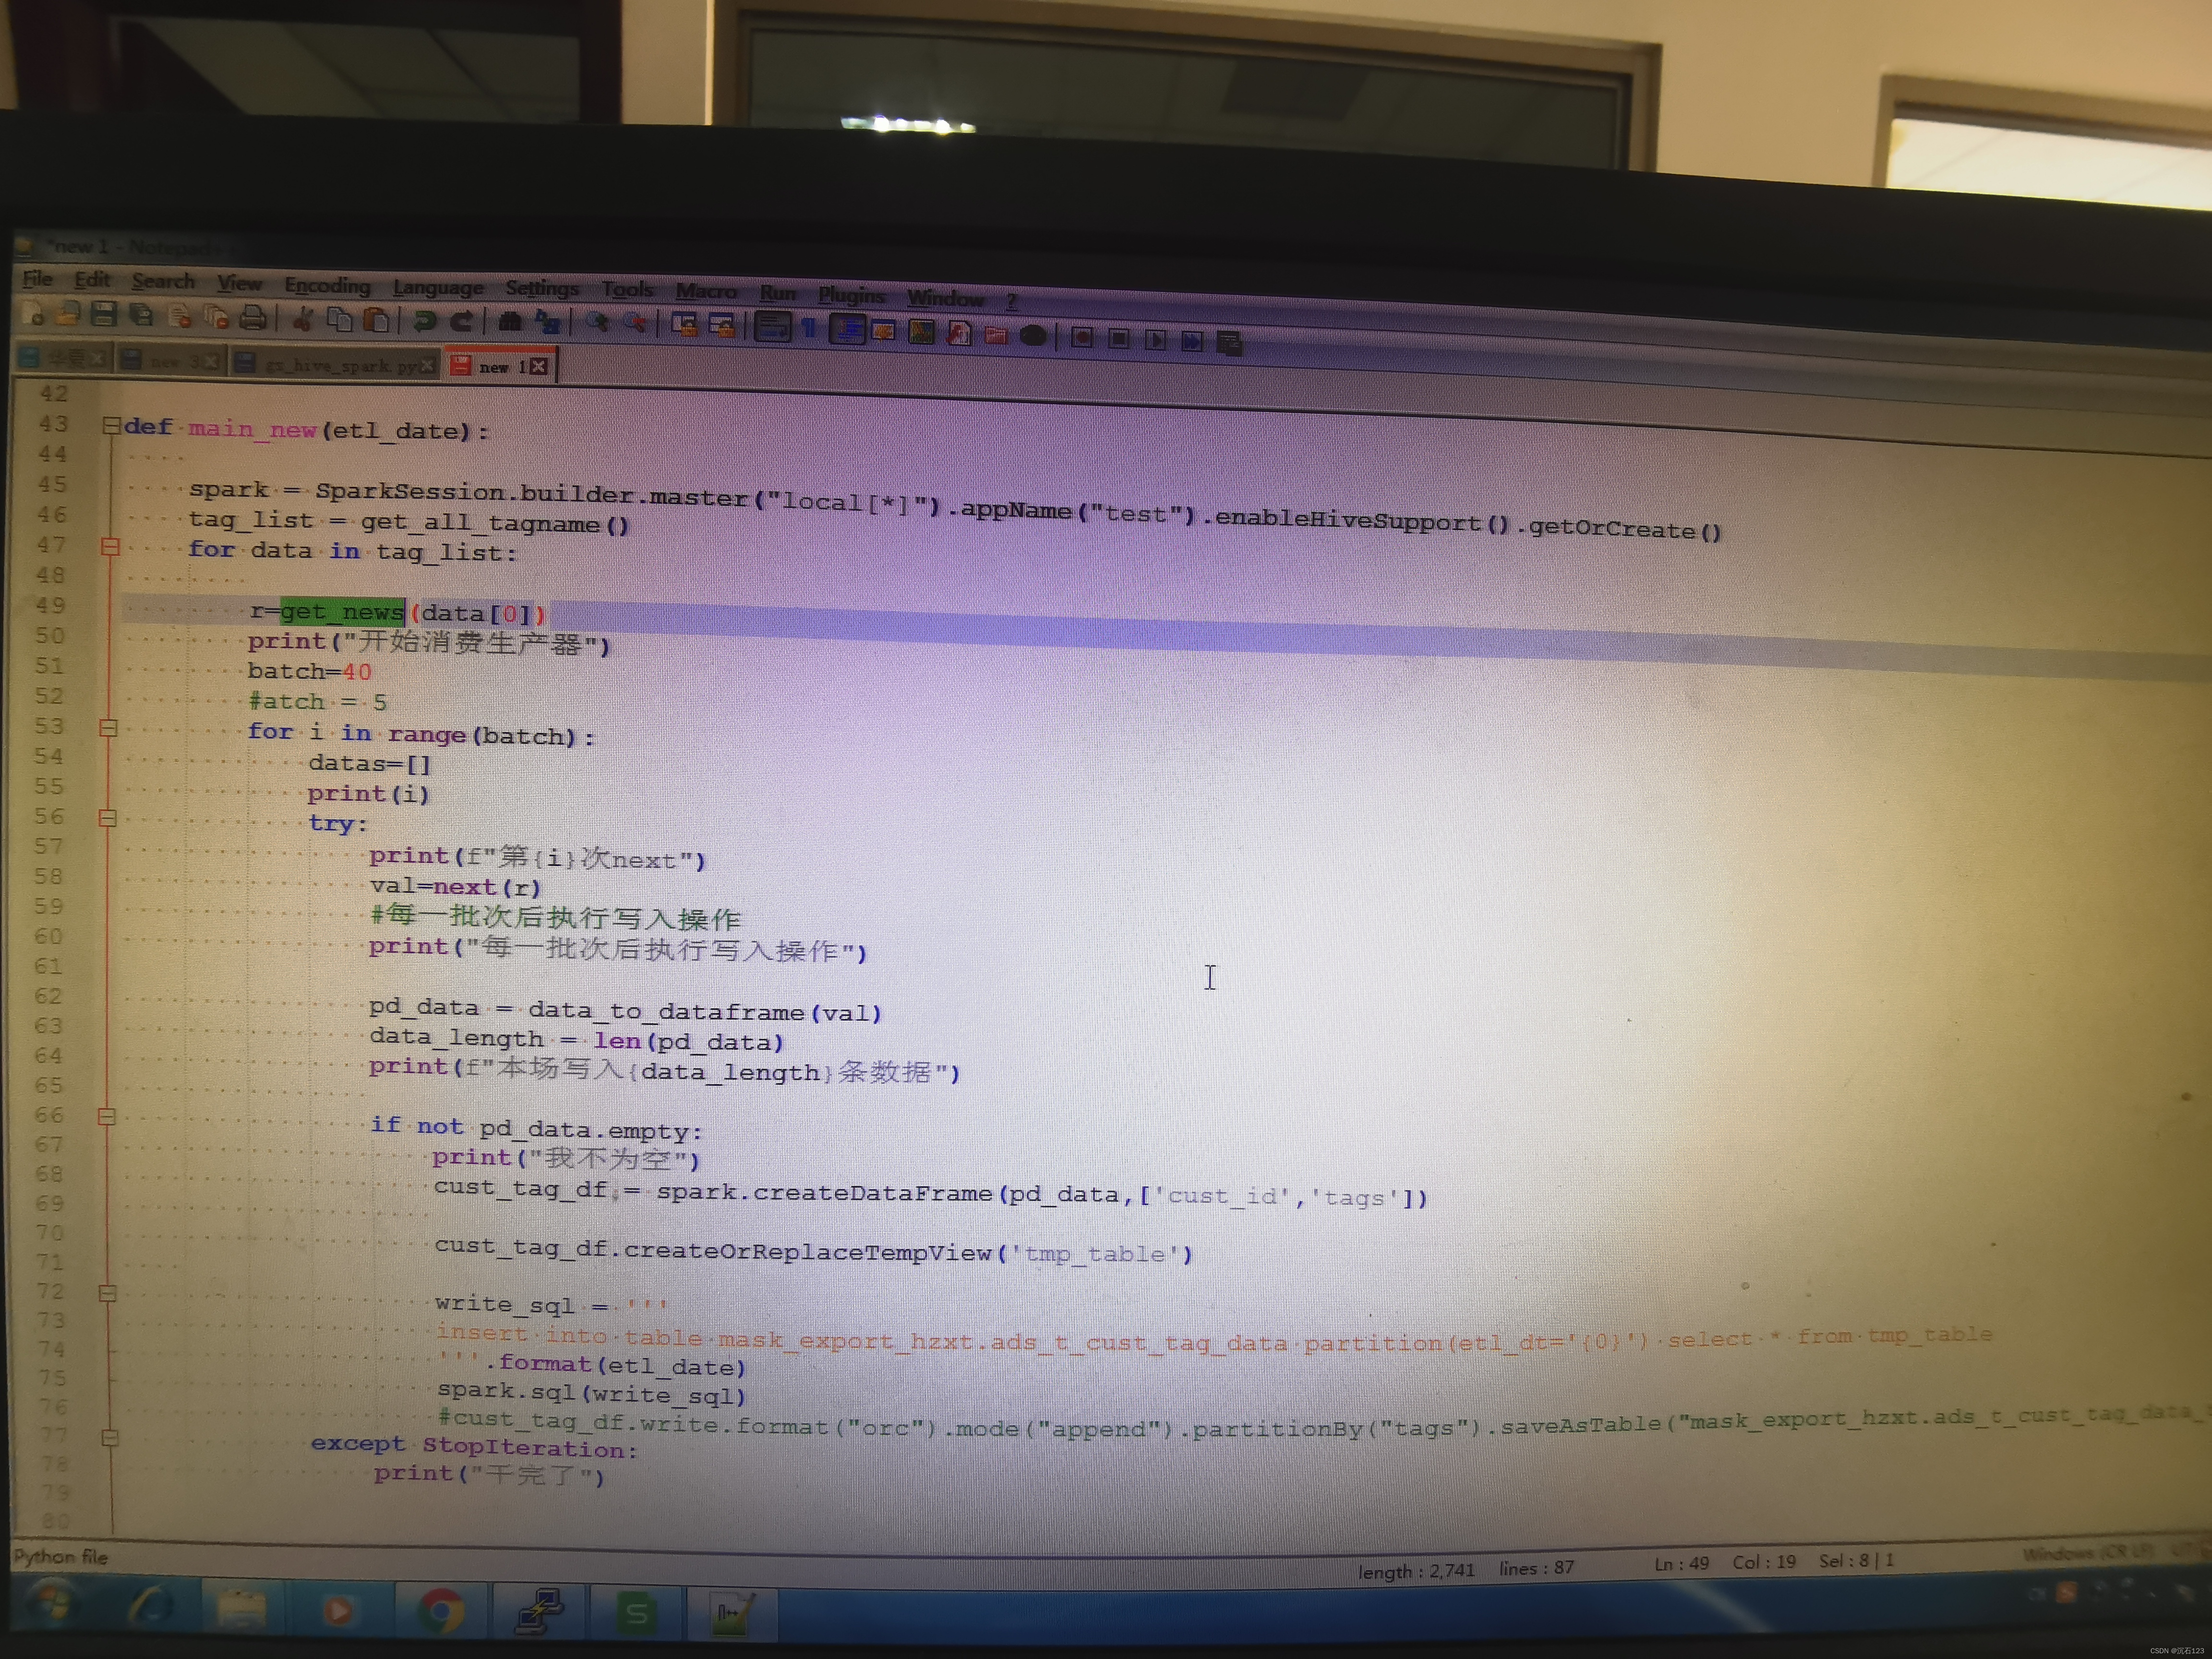The width and height of the screenshot is (2212, 1659).
Task: Toggle synchronized vertical scrolling icon
Action: [685, 325]
